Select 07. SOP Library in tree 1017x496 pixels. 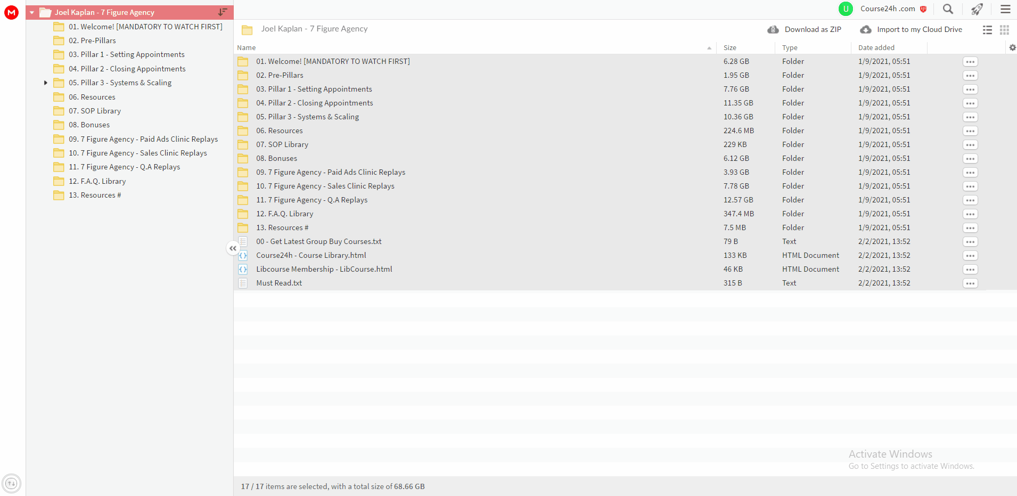[95, 111]
